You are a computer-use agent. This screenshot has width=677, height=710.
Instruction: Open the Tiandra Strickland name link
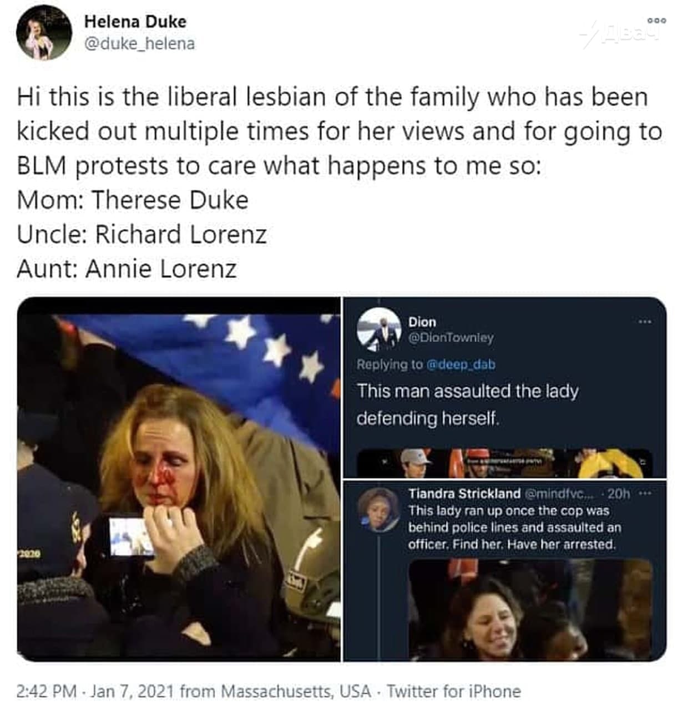(x=464, y=494)
